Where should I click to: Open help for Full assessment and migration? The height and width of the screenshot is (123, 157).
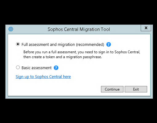(108, 44)
